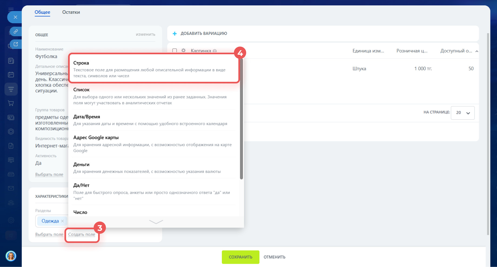Screen dimensions: 497x267
Task: Click the plus icon to add variation
Action: 175,33
